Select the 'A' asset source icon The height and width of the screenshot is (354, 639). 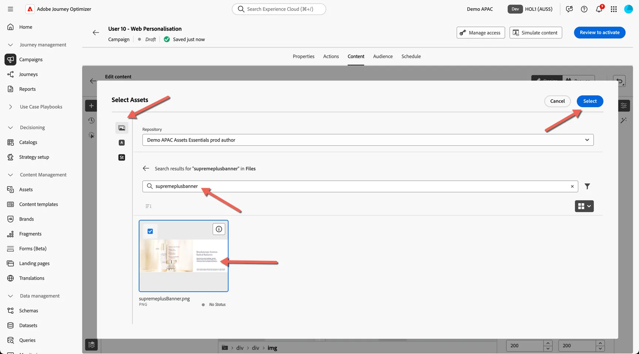coord(122,143)
